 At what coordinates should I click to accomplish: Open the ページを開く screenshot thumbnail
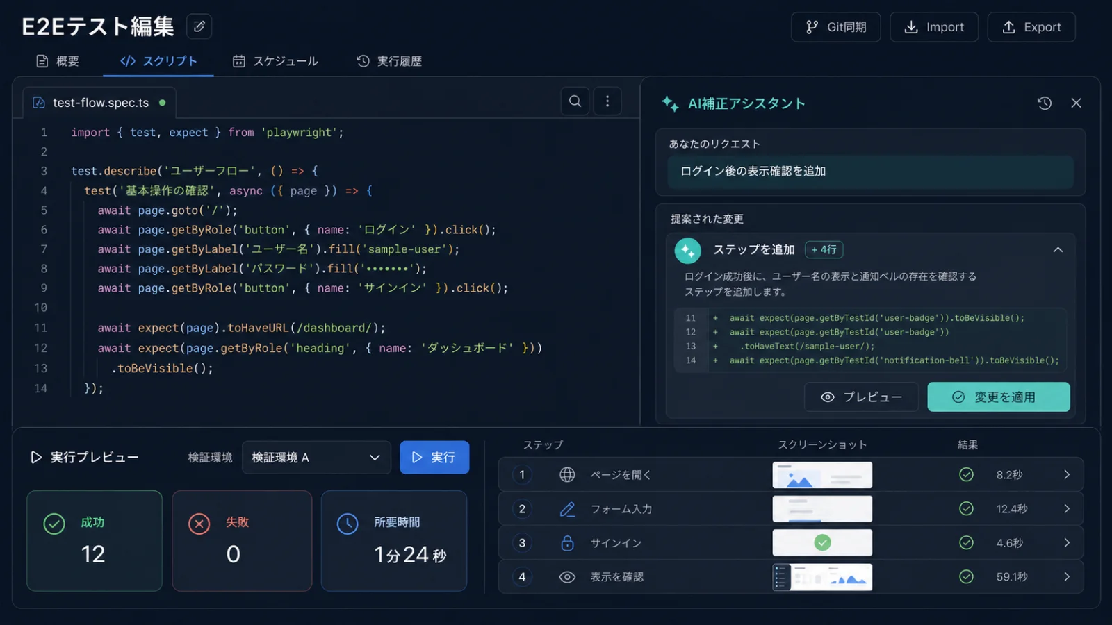822,475
